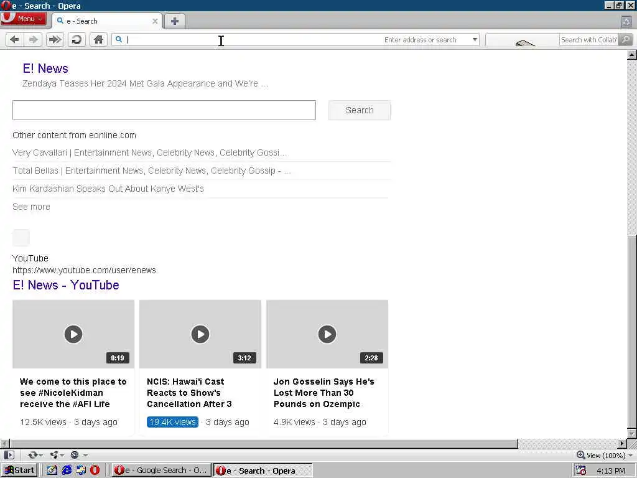Screen dimensions: 637x478
Task: Open the "Very Cavallari" result link
Action: point(149,153)
